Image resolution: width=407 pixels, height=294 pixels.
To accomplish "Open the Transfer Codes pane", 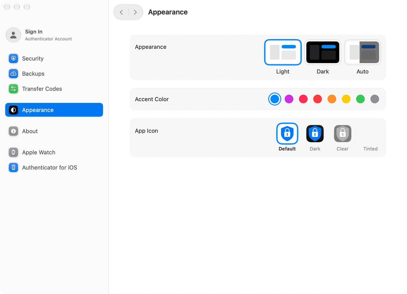I will pyautogui.click(x=54, y=89).
